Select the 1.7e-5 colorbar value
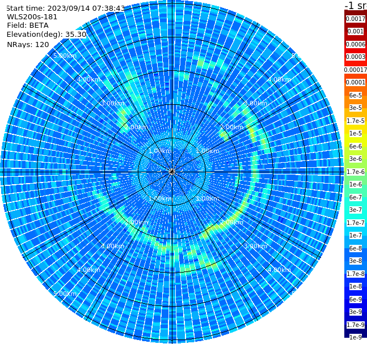 355,121
